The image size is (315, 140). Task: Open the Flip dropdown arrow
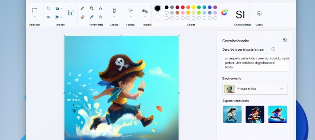(x=62, y=17)
